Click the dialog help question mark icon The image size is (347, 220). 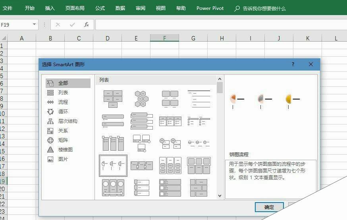point(293,64)
